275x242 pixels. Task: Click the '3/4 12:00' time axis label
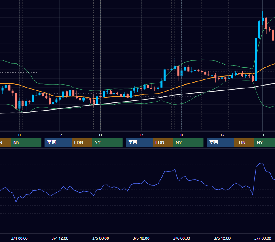[60, 238]
